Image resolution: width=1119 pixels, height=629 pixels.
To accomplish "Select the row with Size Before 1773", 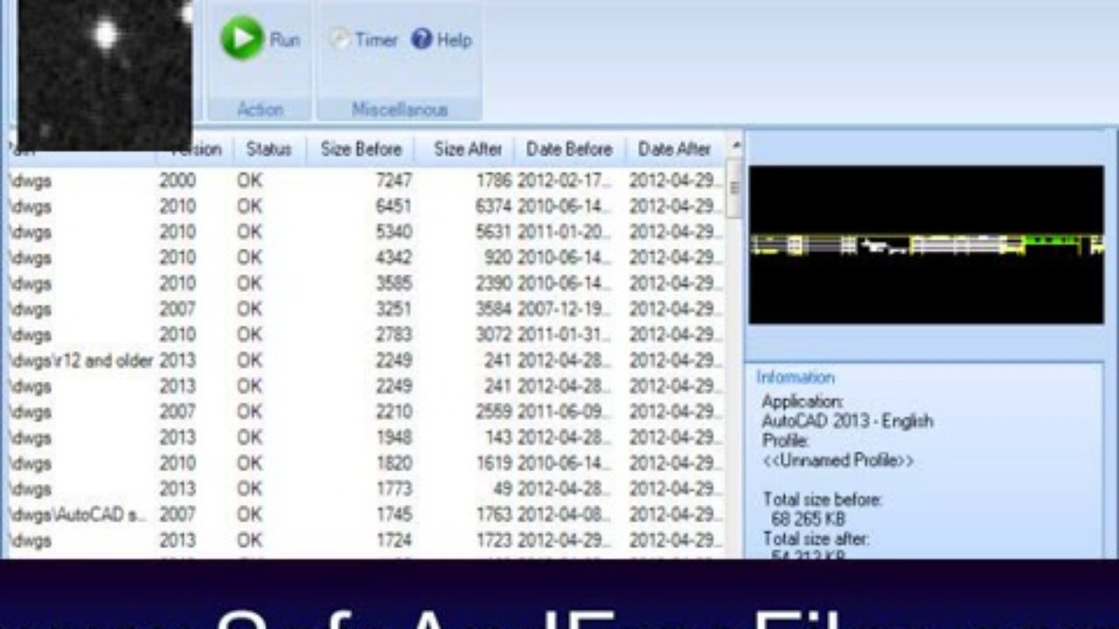I will tap(365, 488).
